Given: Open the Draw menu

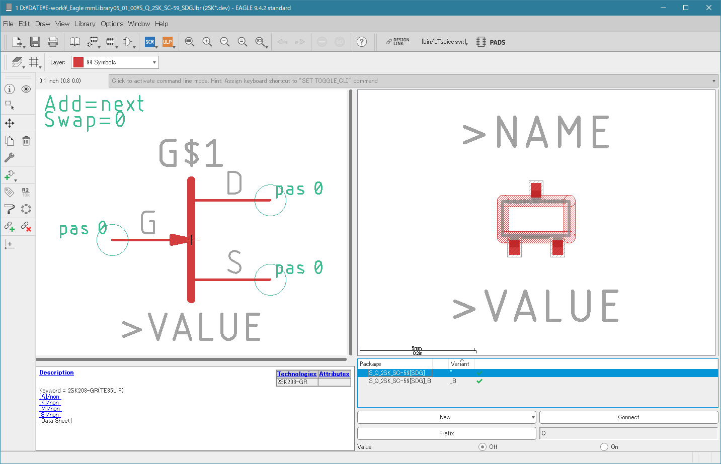Looking at the screenshot, I should tap(43, 24).
